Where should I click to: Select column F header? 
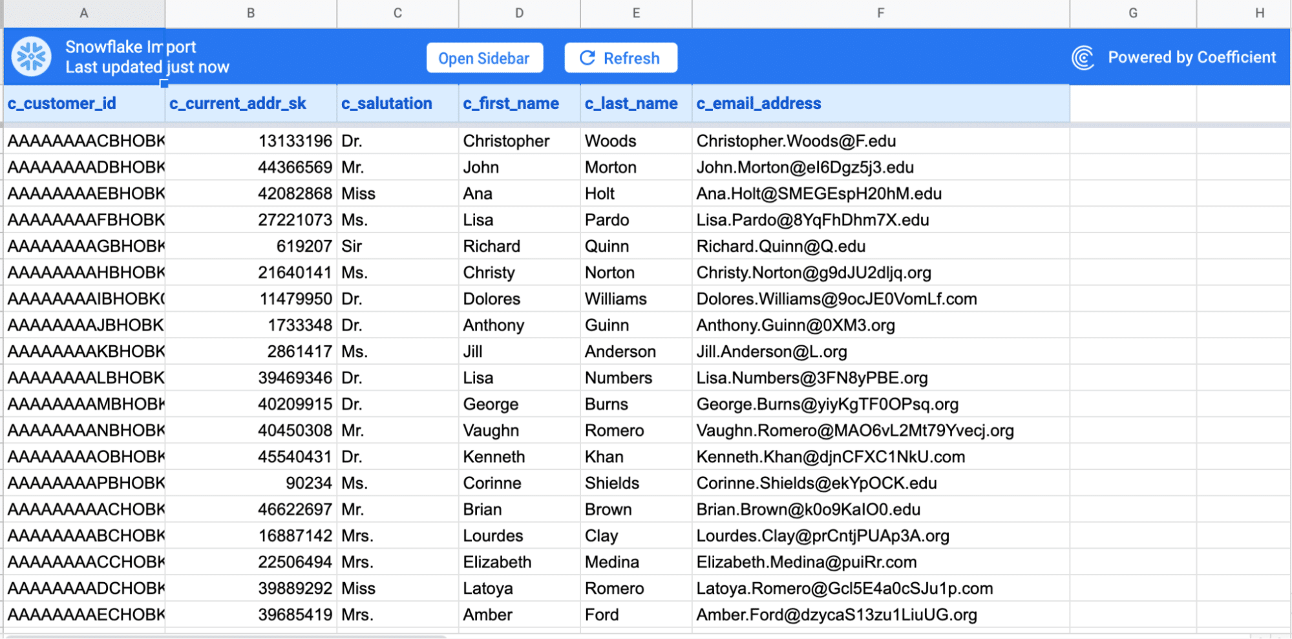(x=880, y=13)
